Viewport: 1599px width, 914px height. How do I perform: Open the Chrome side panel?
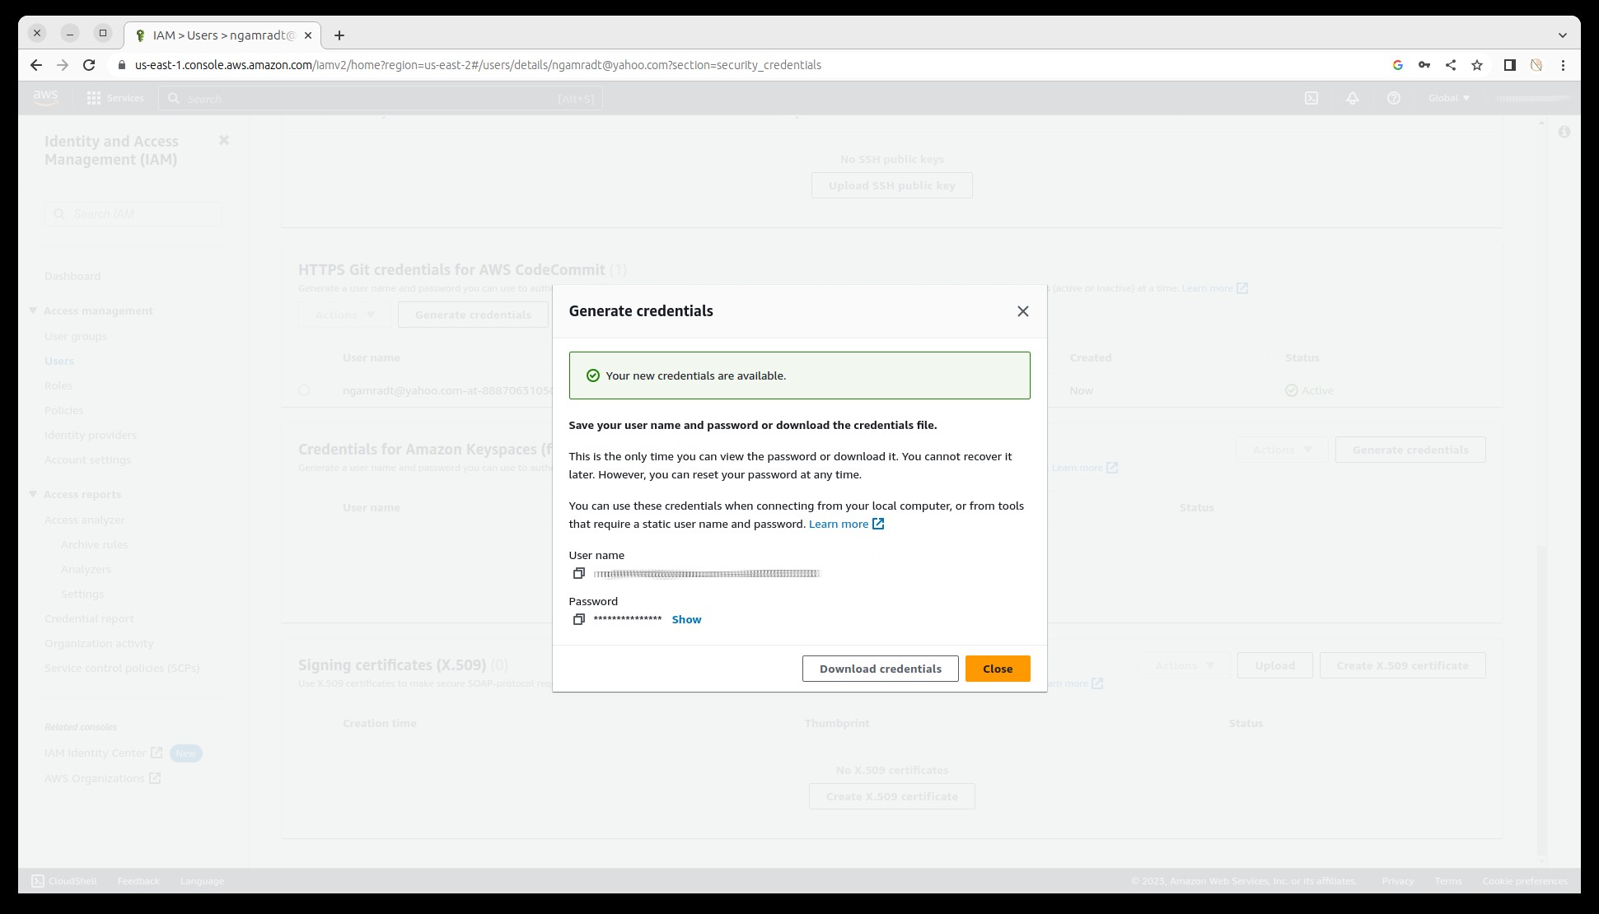tap(1509, 65)
